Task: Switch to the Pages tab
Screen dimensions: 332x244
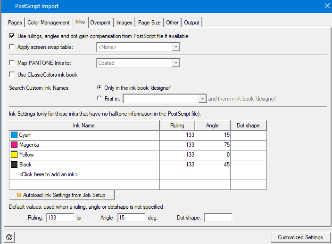Action: tap(15, 23)
